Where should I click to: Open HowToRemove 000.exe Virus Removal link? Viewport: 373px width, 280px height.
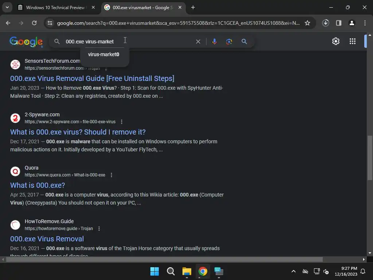tap(47, 239)
